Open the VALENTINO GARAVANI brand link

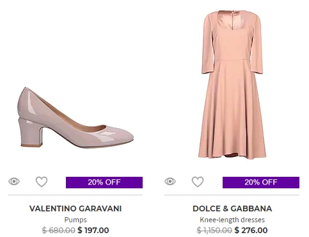75,209
